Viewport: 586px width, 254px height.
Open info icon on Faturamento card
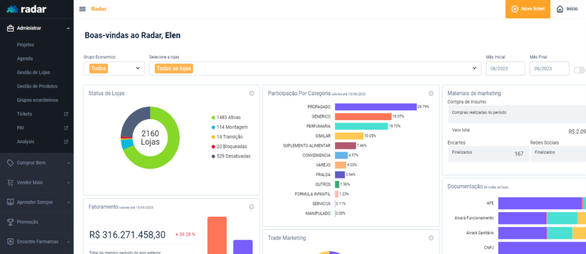[x=252, y=206]
